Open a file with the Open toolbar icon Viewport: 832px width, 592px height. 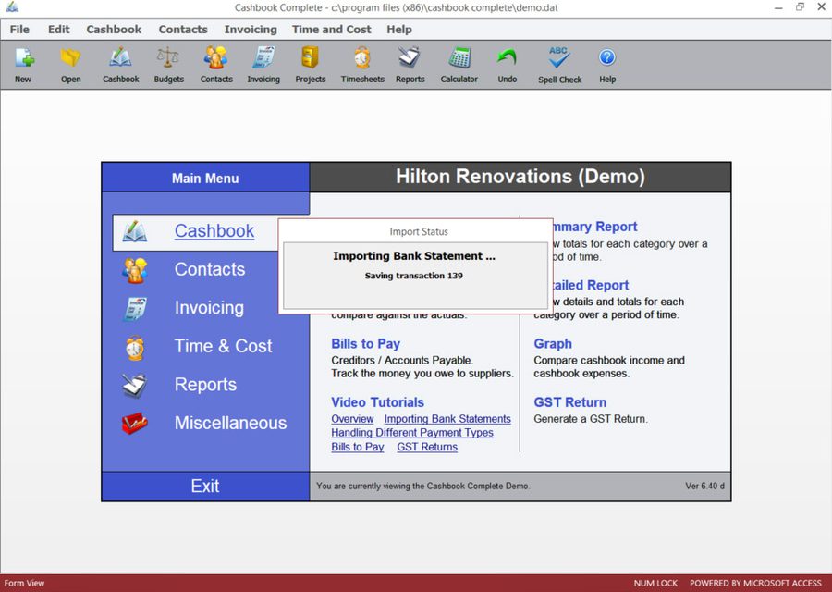point(70,57)
